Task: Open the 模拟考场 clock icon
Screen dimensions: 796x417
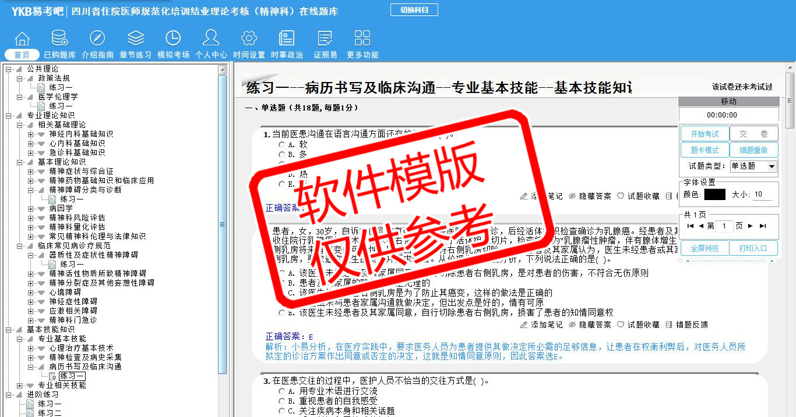Action: pos(173,38)
